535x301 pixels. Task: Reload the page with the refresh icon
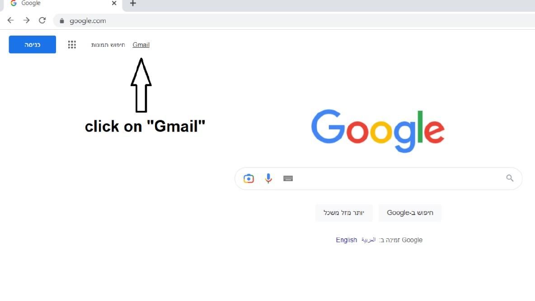42,20
